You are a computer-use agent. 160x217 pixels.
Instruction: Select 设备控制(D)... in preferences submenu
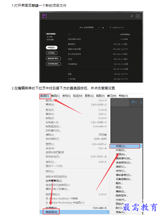click(x=126, y=179)
